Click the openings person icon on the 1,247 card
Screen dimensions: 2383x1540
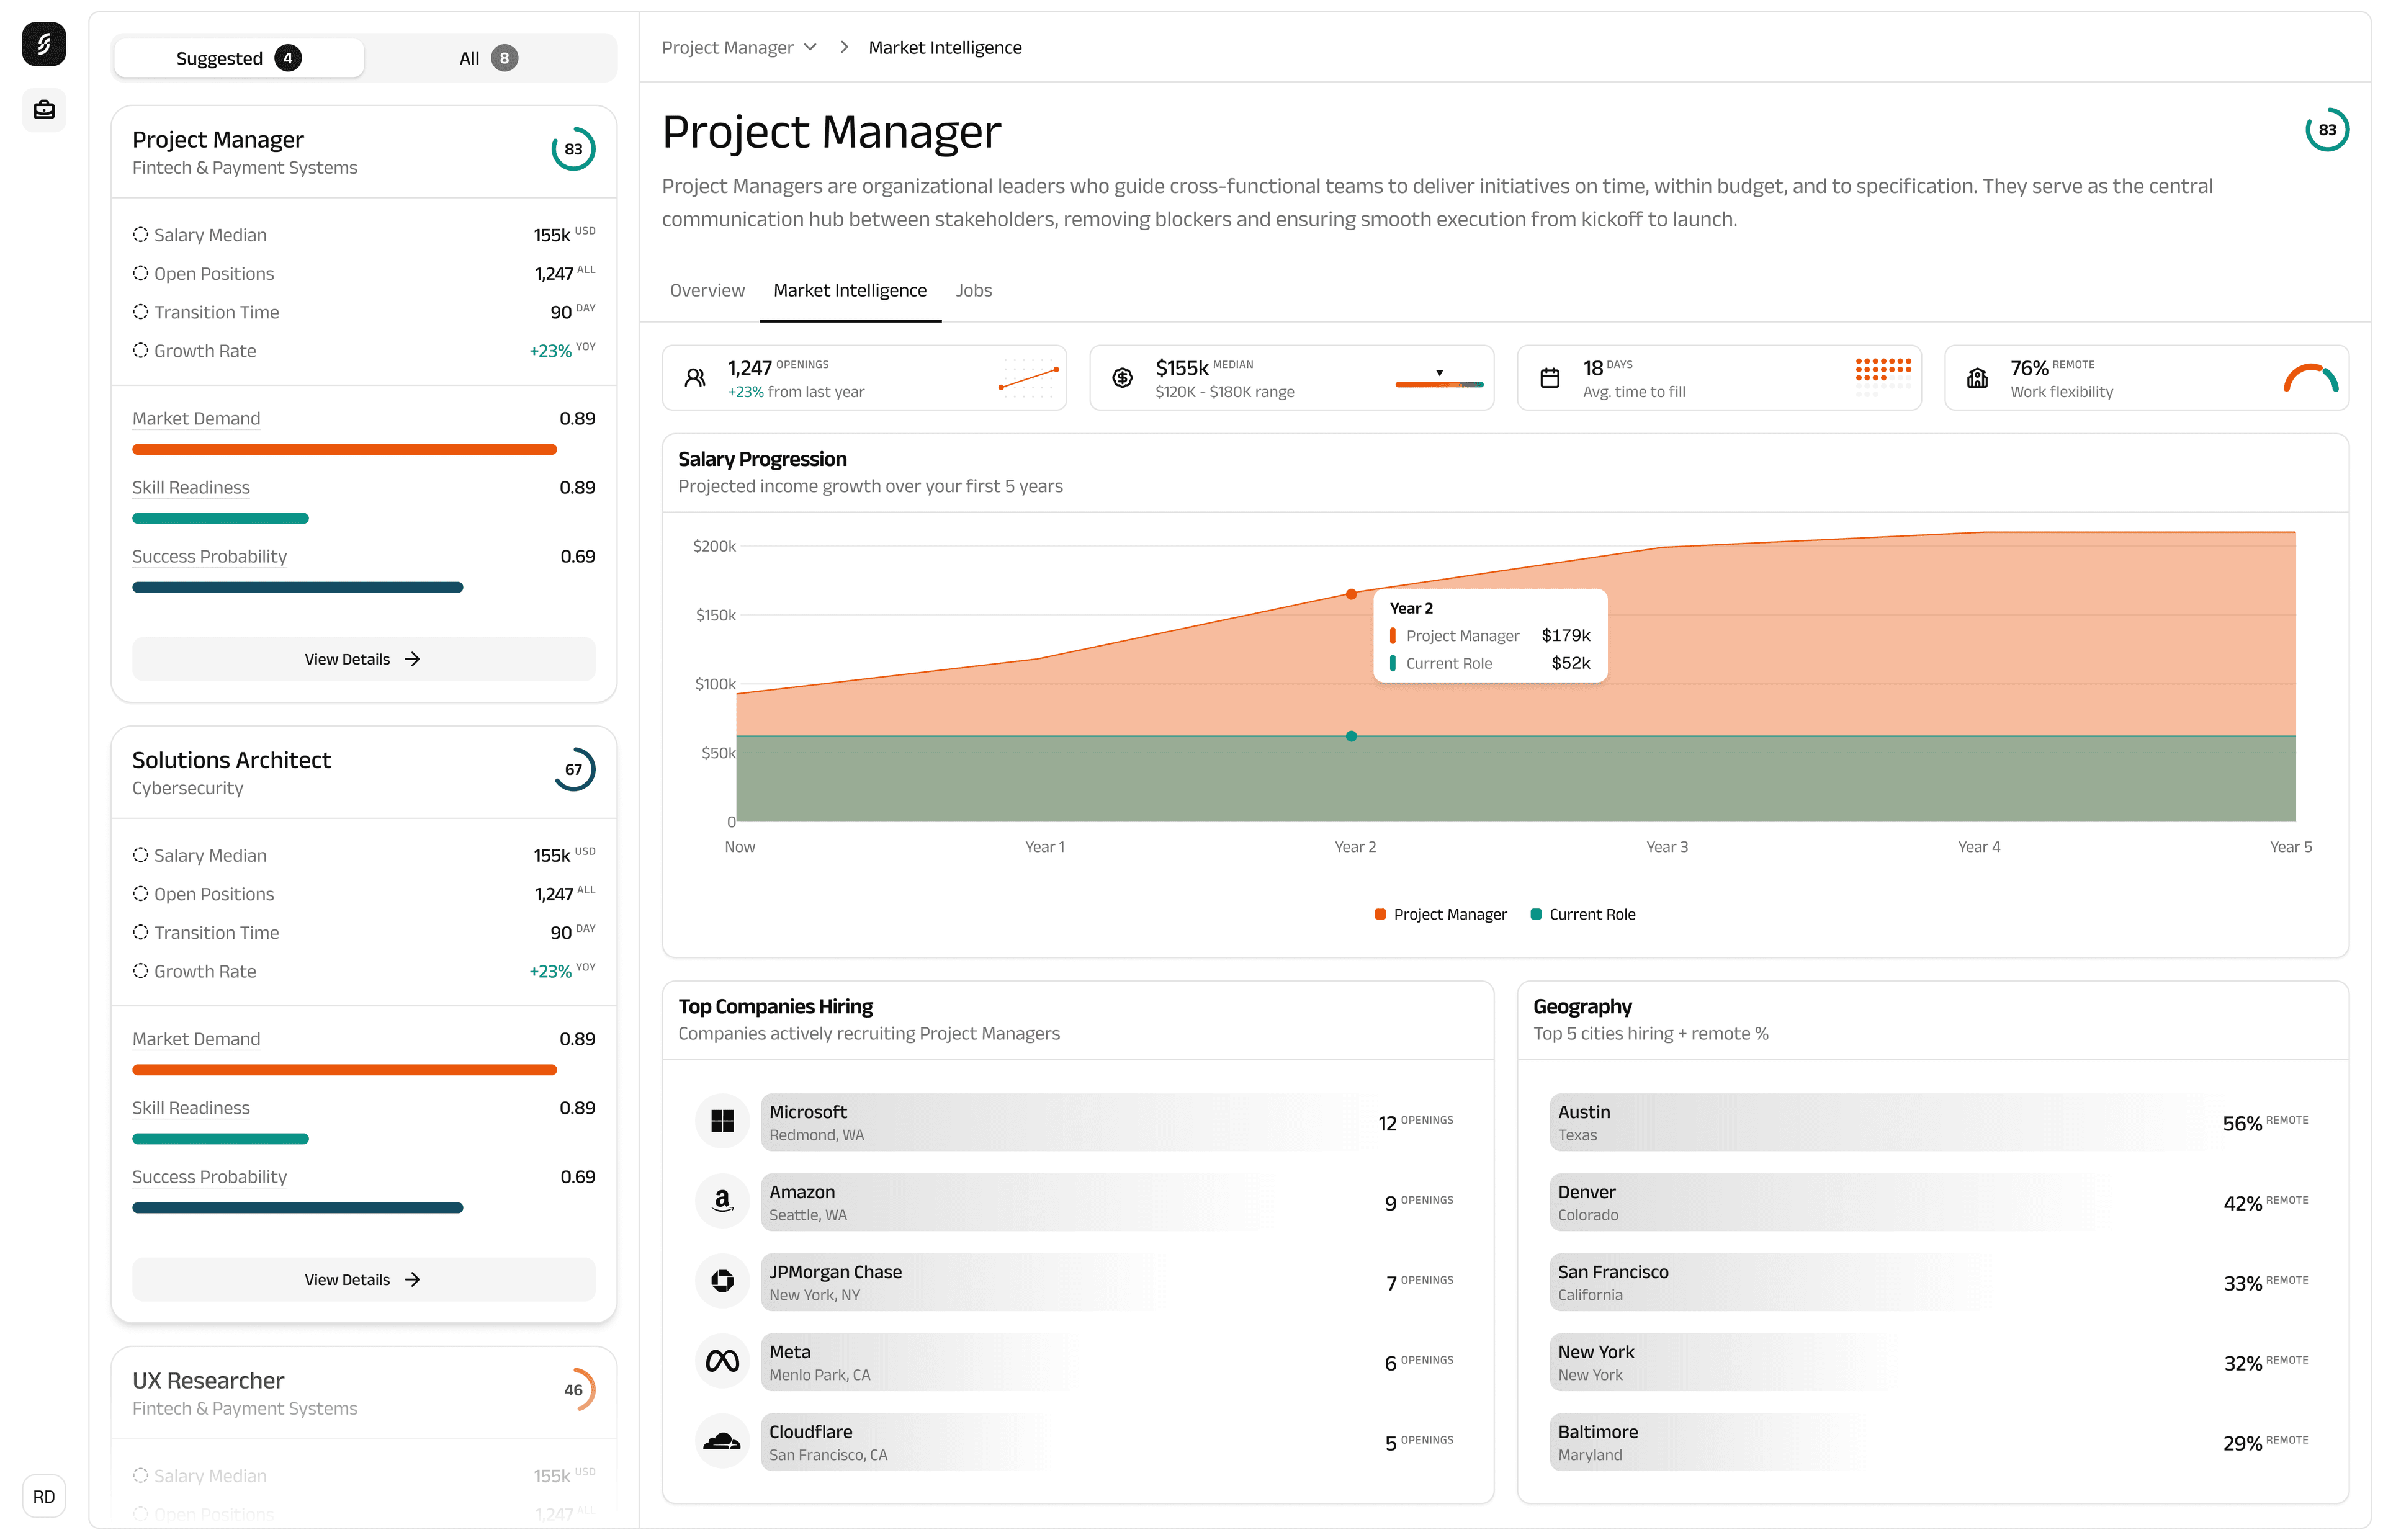coord(695,377)
